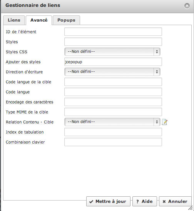Screen dimensions: 194x211
Task: Click the Ajouter des styles field containing jcepopup
Action: click(113, 62)
